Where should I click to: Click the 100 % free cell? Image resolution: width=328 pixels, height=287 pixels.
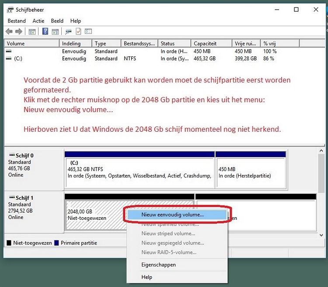click(270, 51)
